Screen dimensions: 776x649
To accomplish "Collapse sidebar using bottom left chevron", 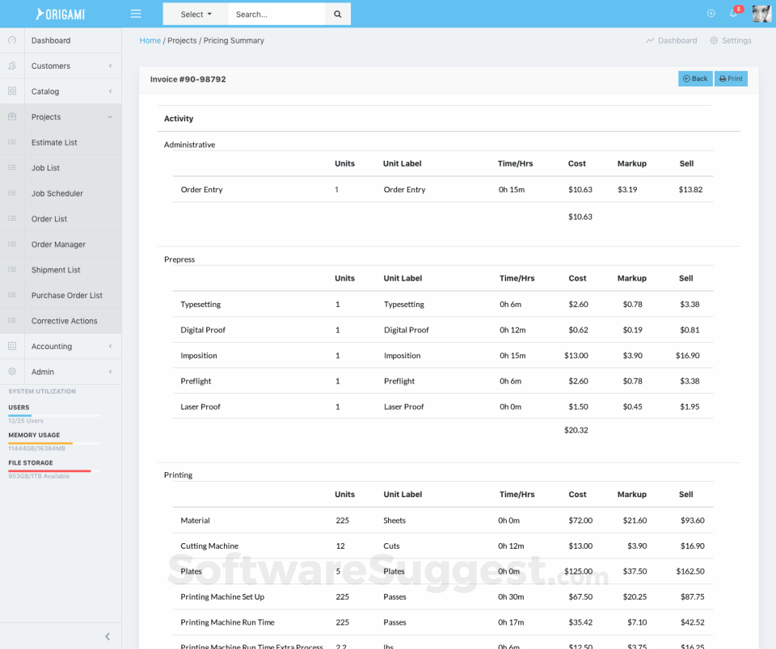I will tap(108, 636).
